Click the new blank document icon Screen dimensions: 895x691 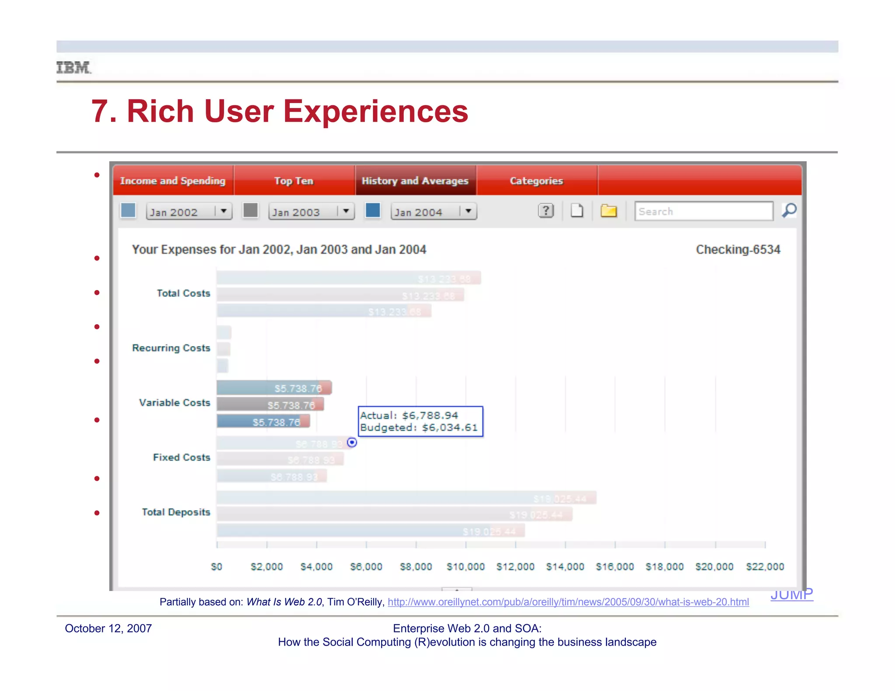577,211
